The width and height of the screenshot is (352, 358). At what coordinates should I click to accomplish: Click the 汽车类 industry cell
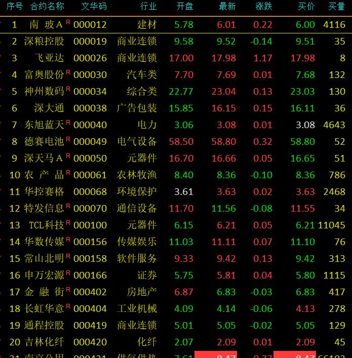point(142,74)
